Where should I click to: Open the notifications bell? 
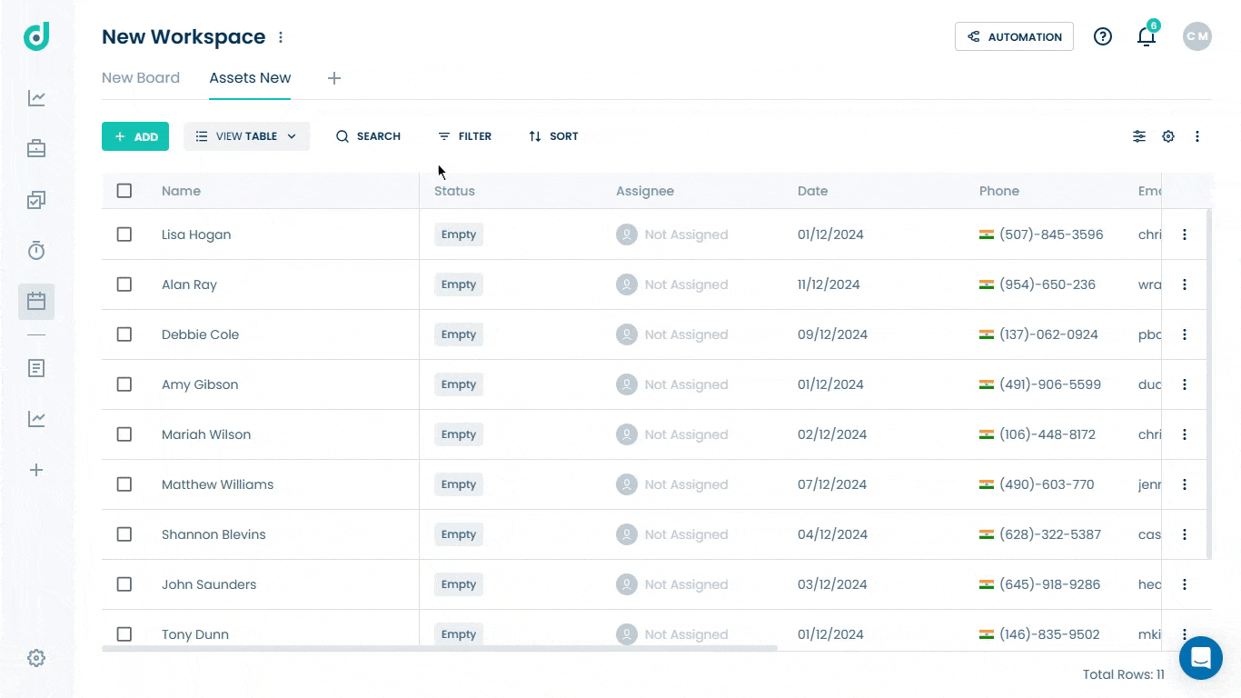[1147, 36]
